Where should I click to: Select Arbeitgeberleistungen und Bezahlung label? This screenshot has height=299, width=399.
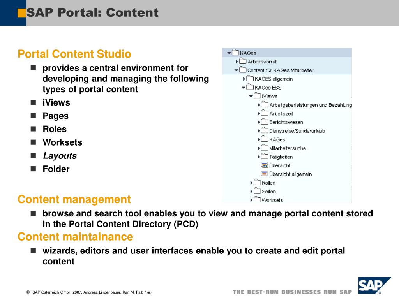click(311, 105)
